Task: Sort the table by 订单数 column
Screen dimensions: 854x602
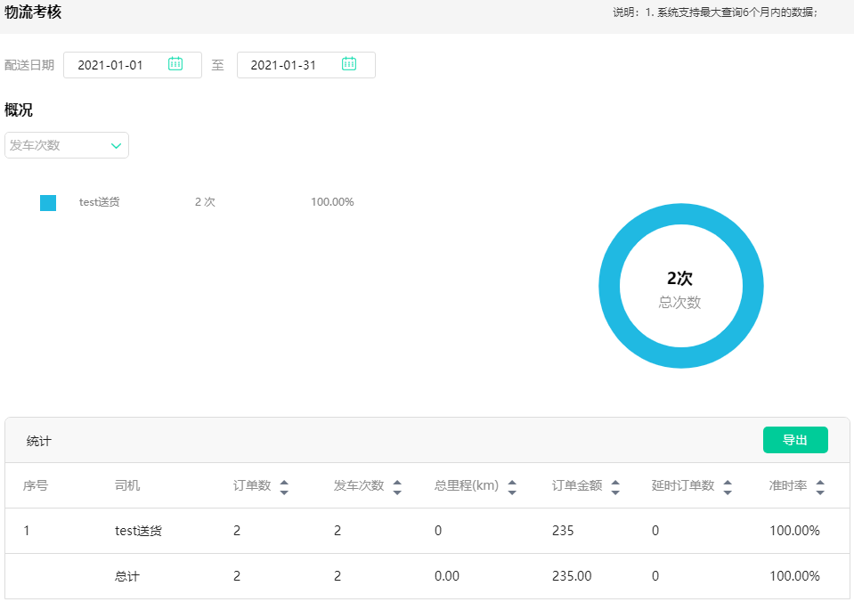Action: (284, 485)
